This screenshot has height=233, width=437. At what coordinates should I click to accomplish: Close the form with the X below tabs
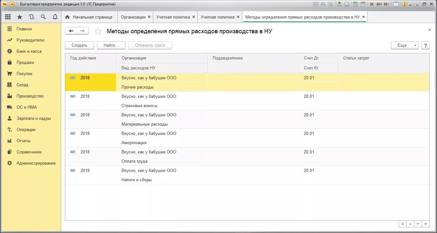point(430,30)
